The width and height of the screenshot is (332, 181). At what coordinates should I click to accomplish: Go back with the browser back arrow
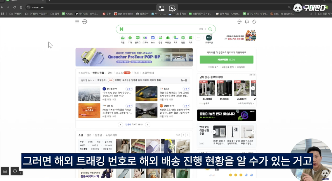coord(2,7)
